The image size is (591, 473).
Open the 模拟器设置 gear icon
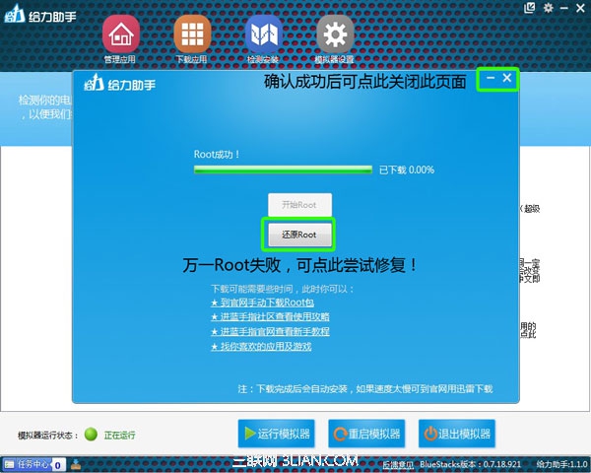pos(335,38)
